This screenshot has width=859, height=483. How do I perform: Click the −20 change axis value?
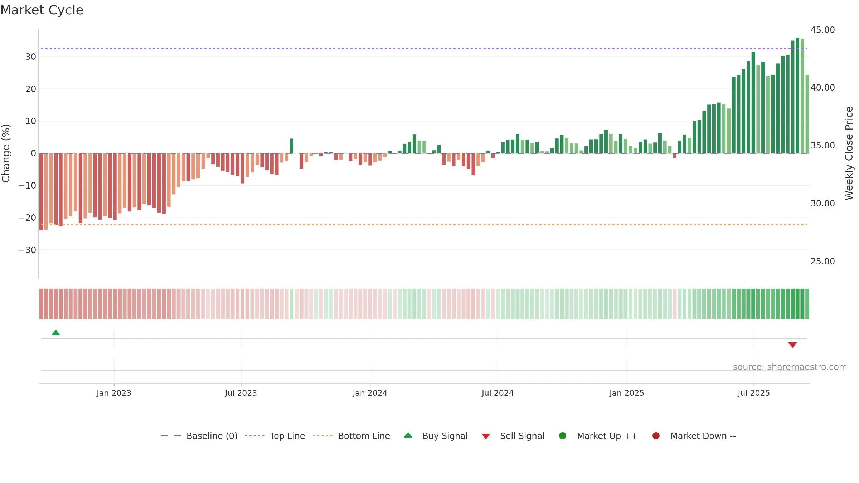click(x=28, y=218)
